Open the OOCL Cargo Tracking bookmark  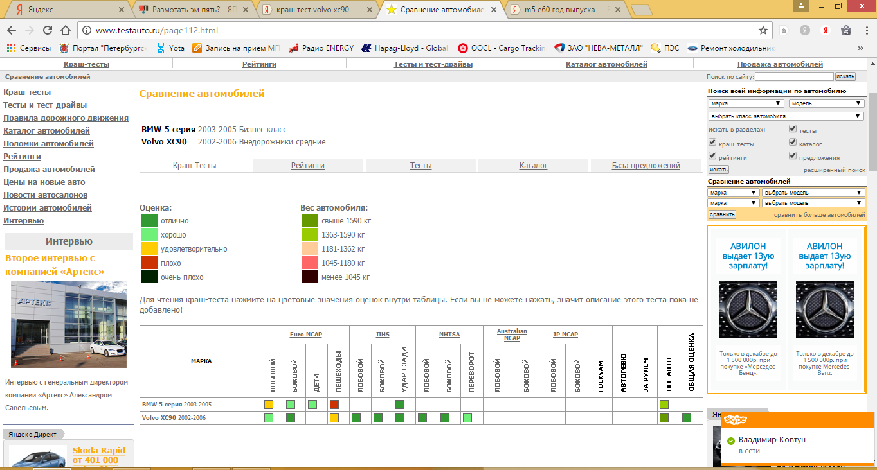[x=502, y=48]
